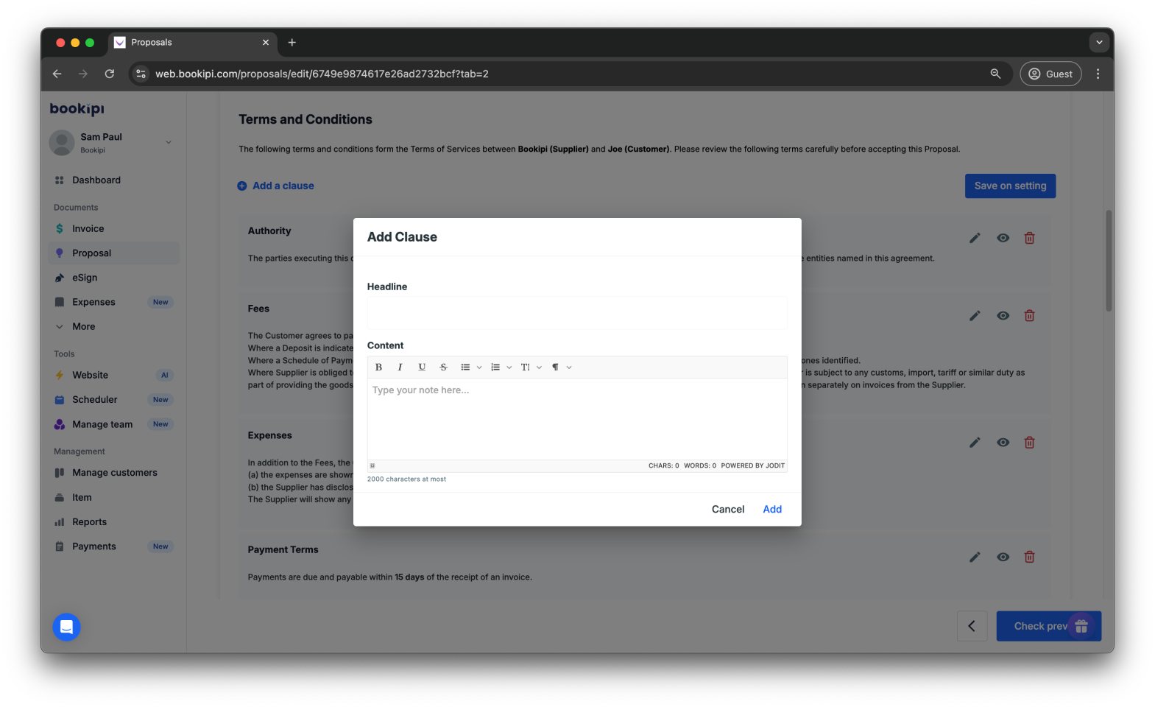Open paragraph format dropdown arrow
Image resolution: width=1155 pixels, height=707 pixels.
[x=569, y=367]
